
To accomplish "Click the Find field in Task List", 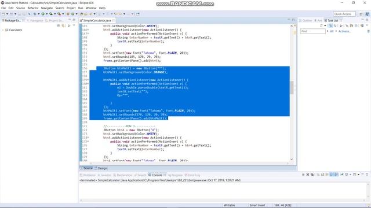I will [313, 31].
